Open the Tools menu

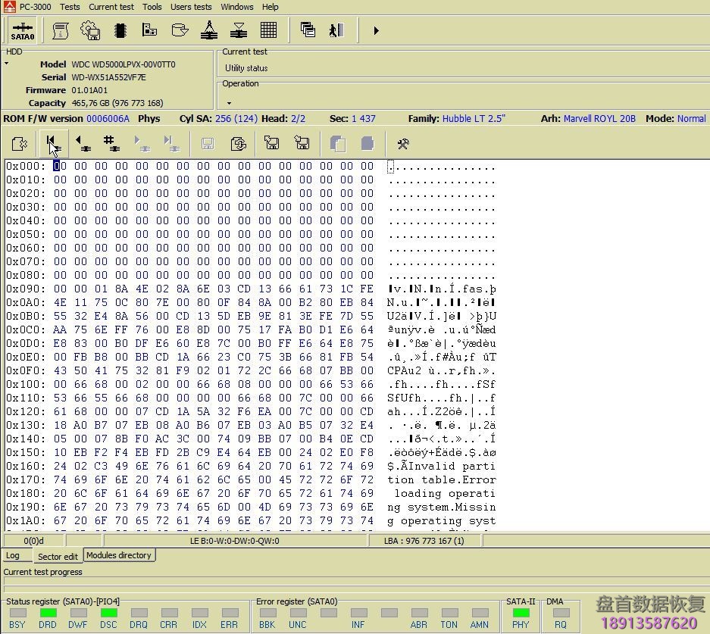click(x=152, y=7)
